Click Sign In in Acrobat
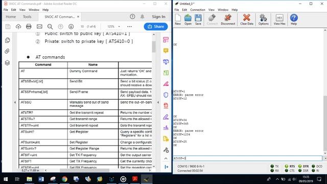The height and width of the screenshot is (184, 327). click(158, 17)
